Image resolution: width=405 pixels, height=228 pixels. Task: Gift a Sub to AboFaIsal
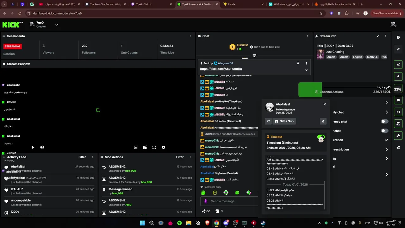point(284,121)
